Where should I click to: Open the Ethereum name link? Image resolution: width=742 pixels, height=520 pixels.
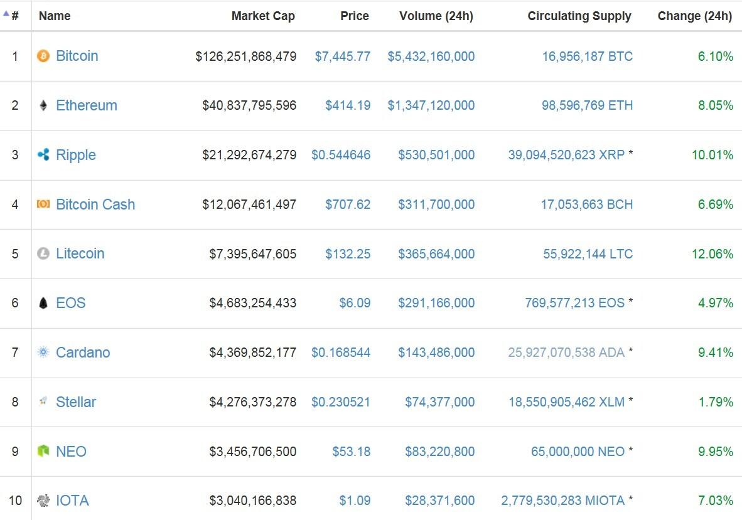87,105
